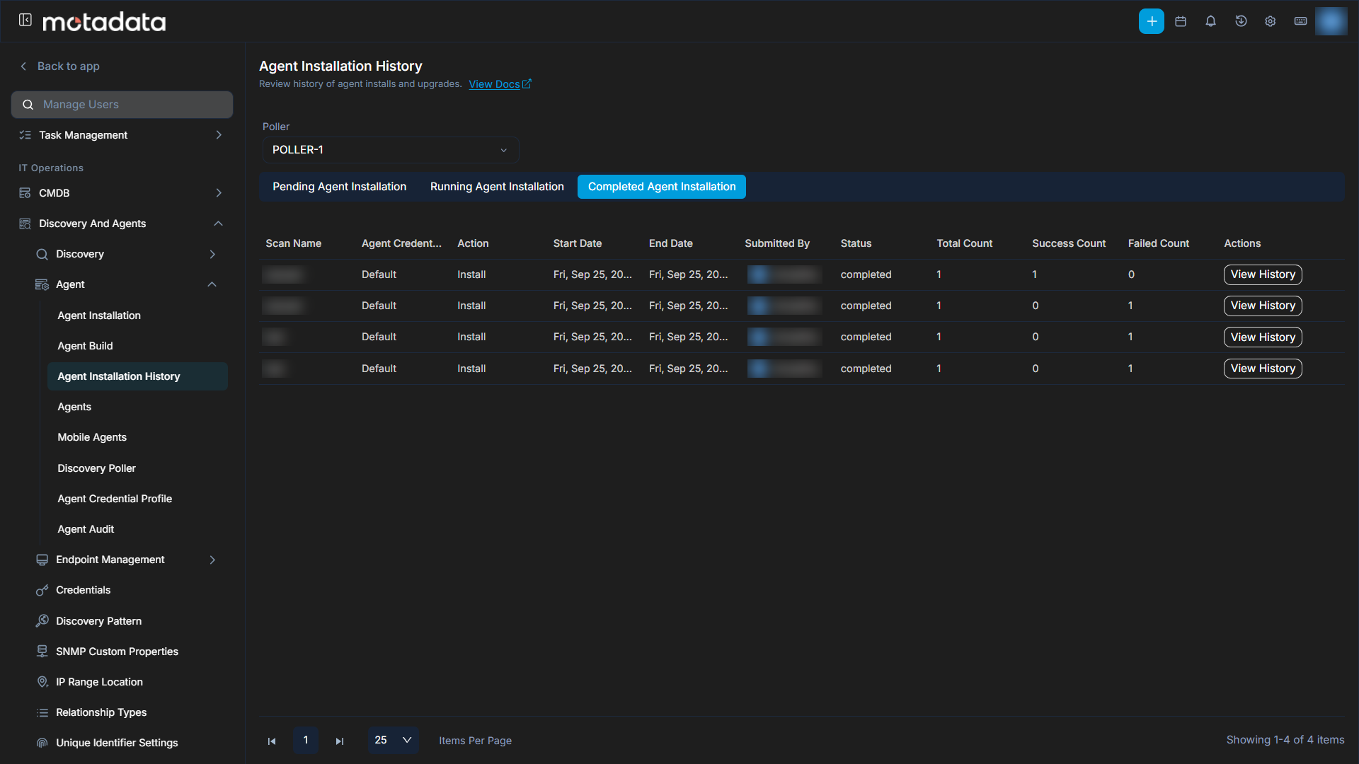The height and width of the screenshot is (764, 1359).
Task: Click View Docs link
Action: point(500,84)
